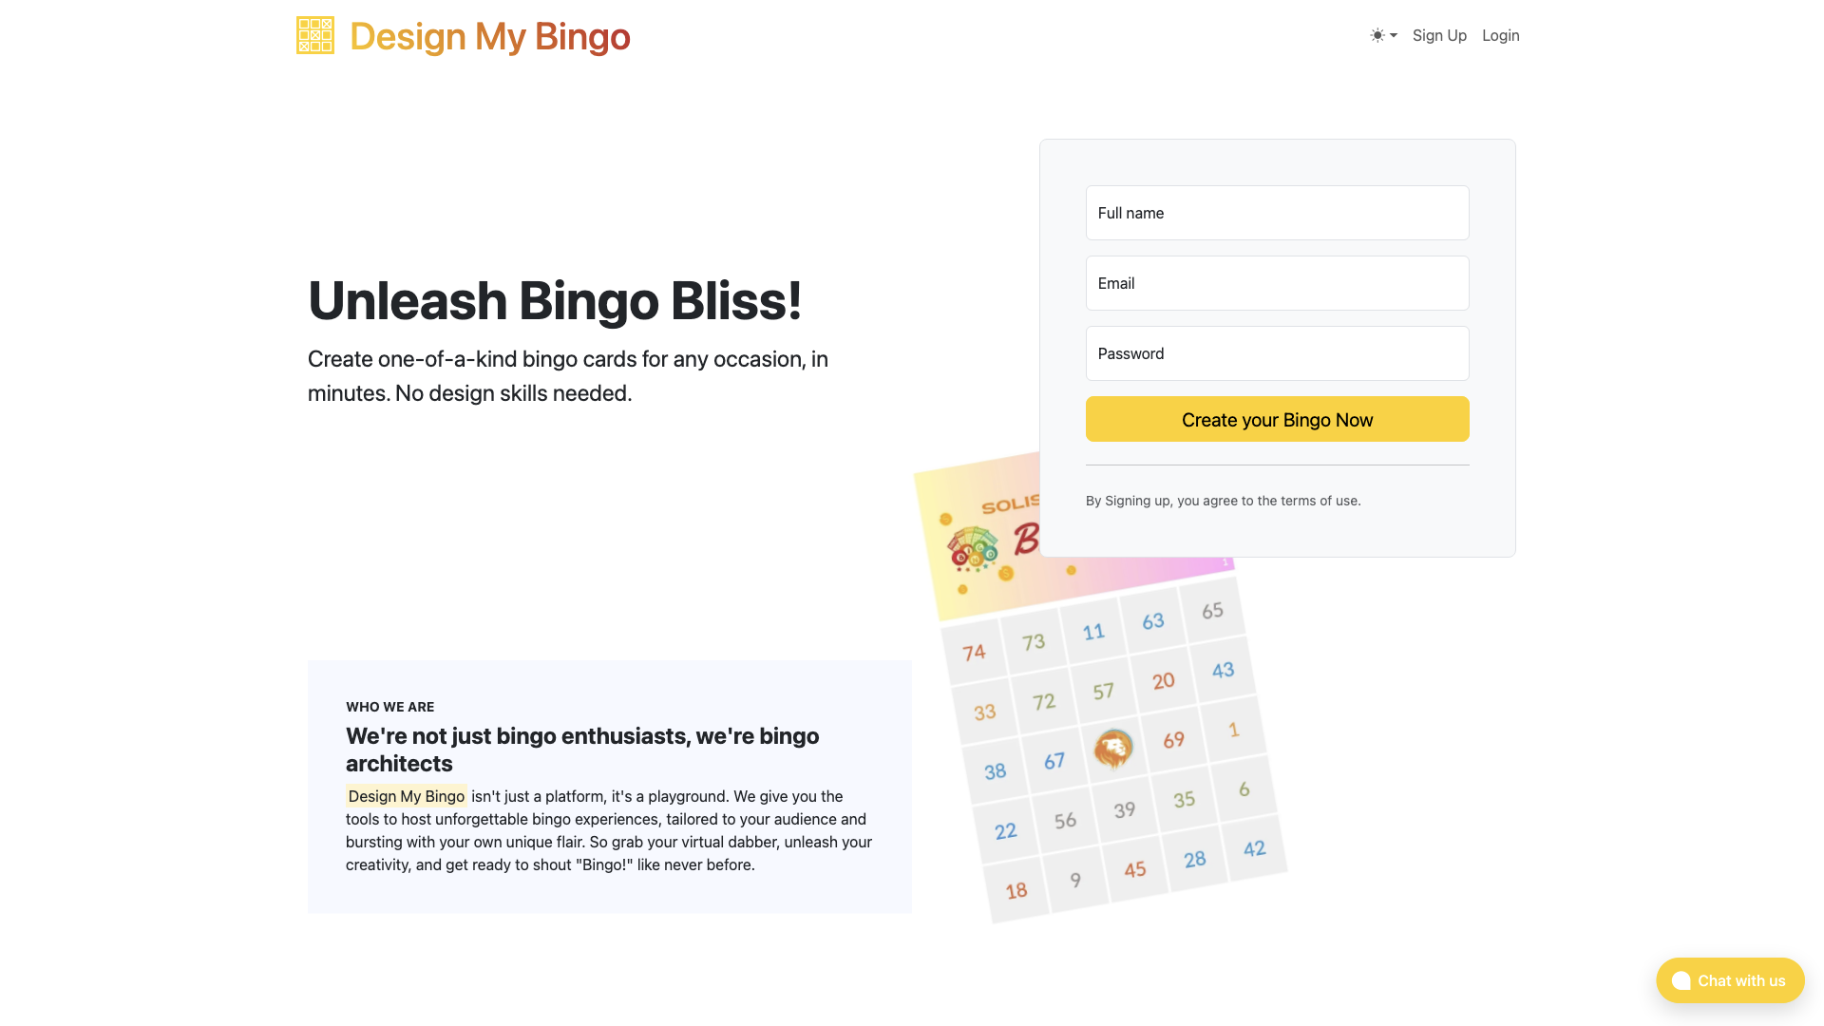Image resolution: width=1824 pixels, height=1026 pixels.
Task: Click the chat bubble icon in Chat widget
Action: [x=1680, y=979]
